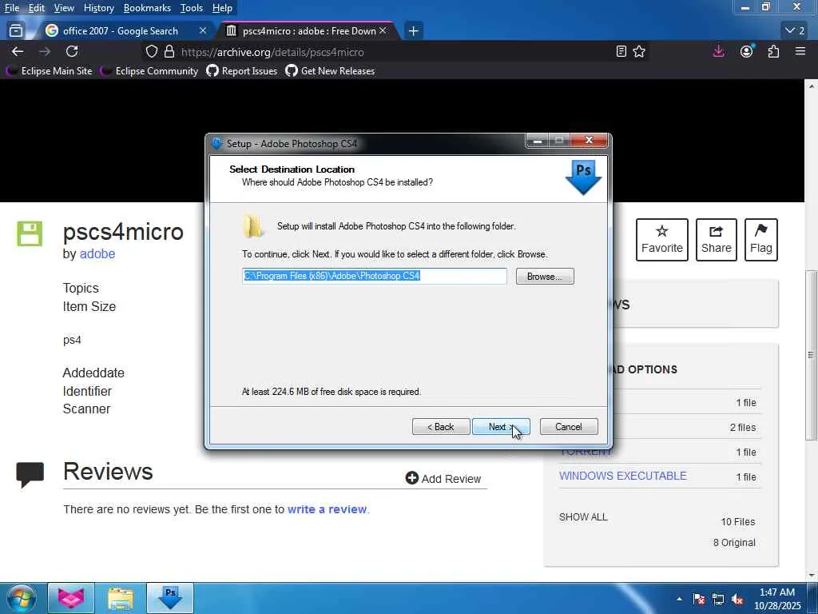Click the Back button in Setup
The width and height of the screenshot is (818, 614).
click(441, 427)
